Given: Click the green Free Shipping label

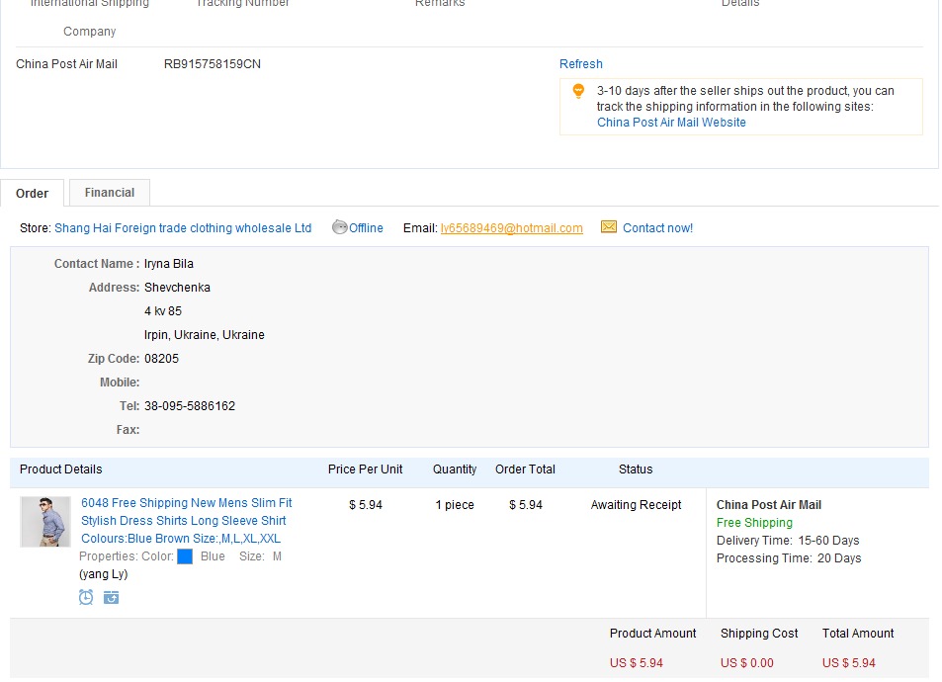Looking at the screenshot, I should pyautogui.click(x=754, y=523).
